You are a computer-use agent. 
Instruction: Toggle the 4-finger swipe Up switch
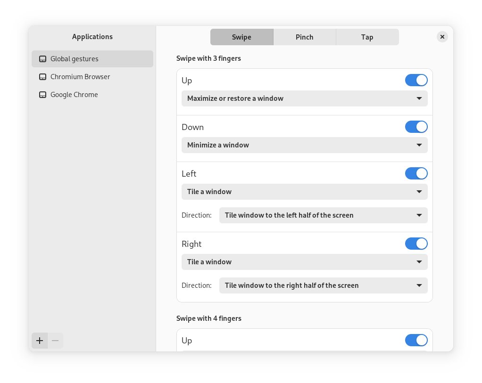[x=416, y=340]
